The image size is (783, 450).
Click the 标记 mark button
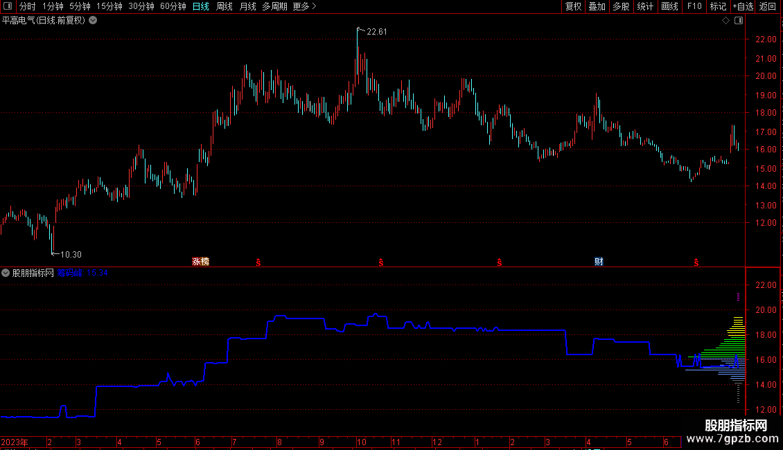tap(718, 6)
